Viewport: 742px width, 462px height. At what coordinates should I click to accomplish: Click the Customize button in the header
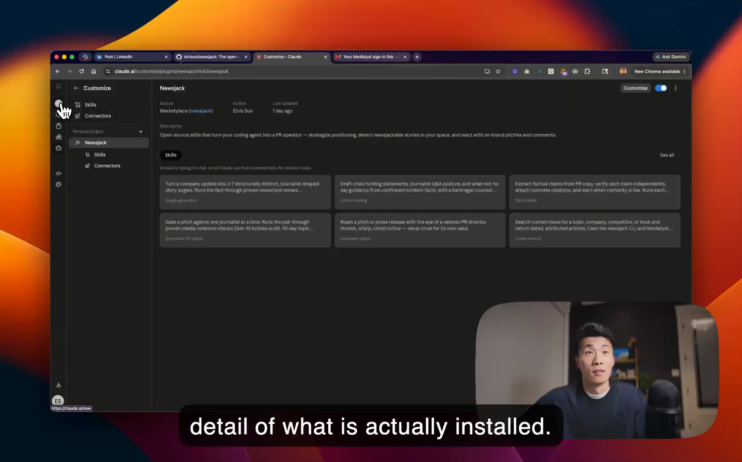pyautogui.click(x=636, y=88)
